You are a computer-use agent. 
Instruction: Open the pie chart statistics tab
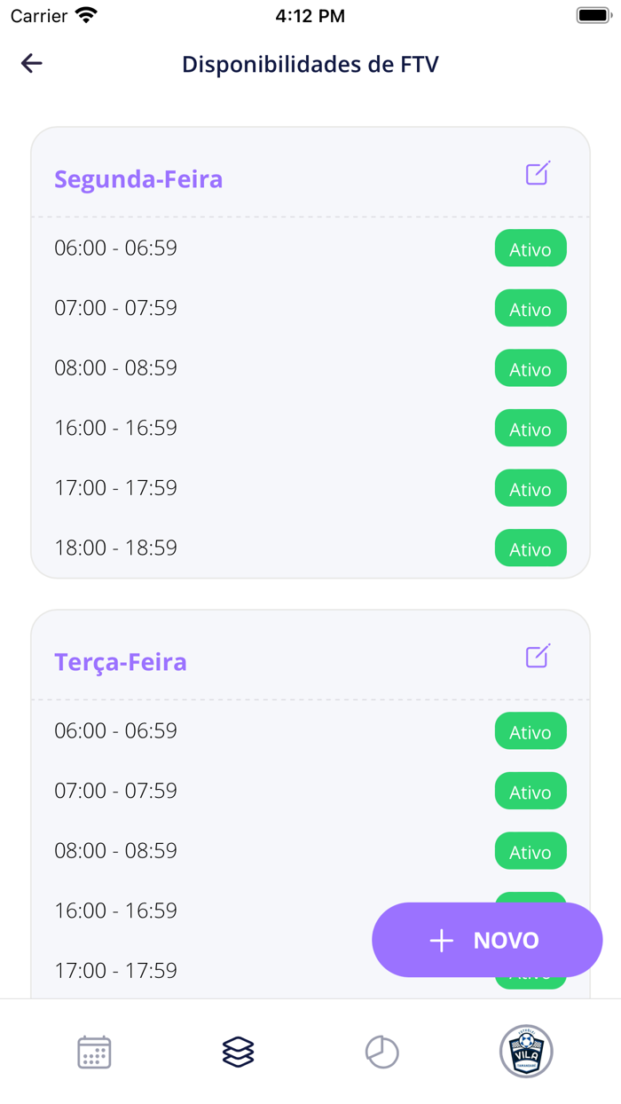point(382,1052)
